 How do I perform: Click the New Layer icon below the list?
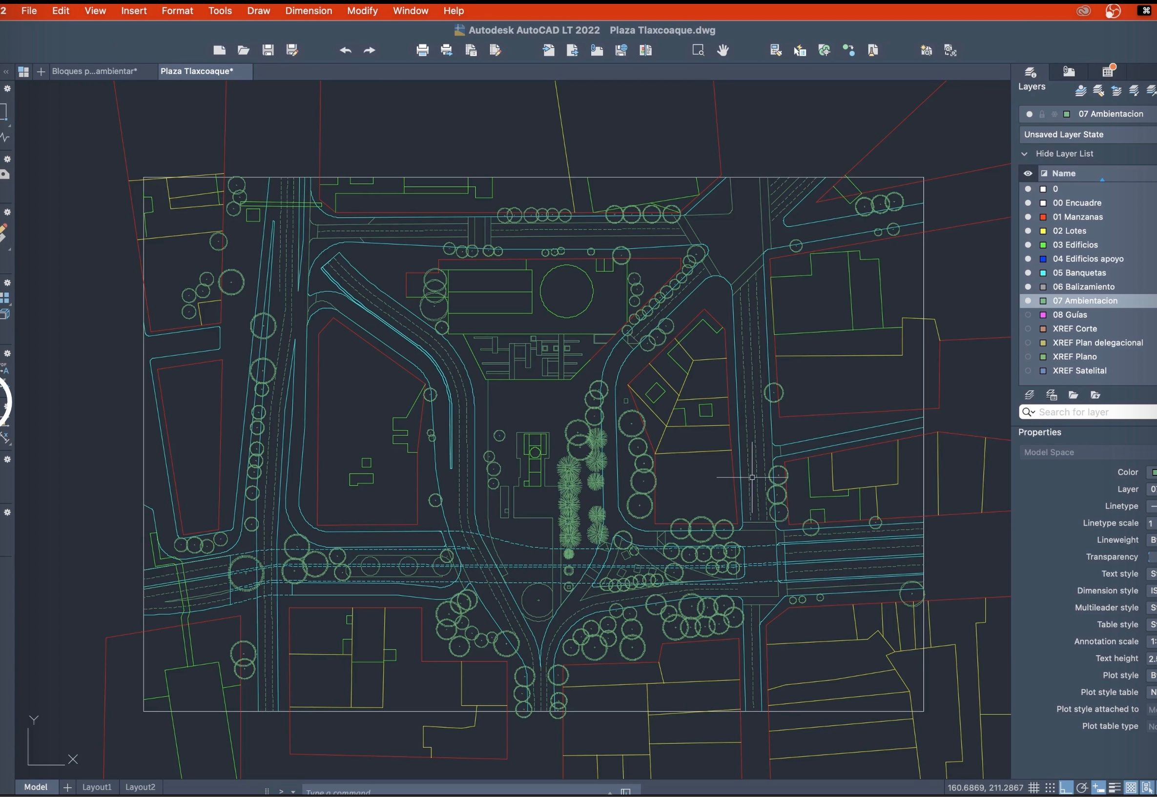coord(1029,395)
